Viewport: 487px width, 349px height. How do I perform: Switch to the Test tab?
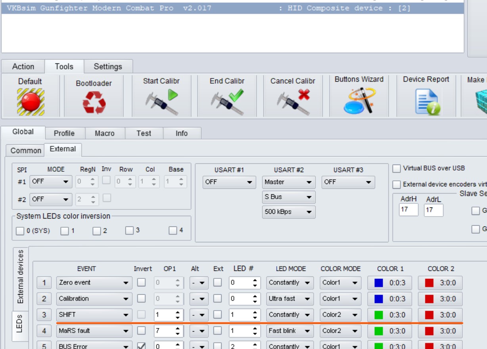click(x=144, y=133)
